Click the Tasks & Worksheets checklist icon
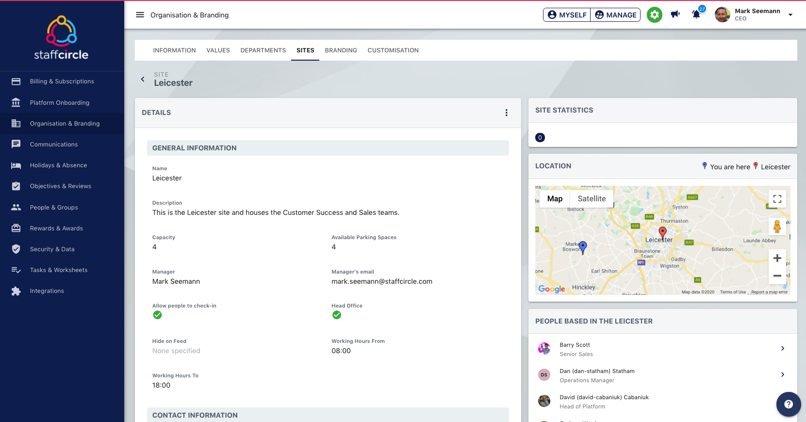Viewport: 806px width, 422px height. tap(16, 270)
